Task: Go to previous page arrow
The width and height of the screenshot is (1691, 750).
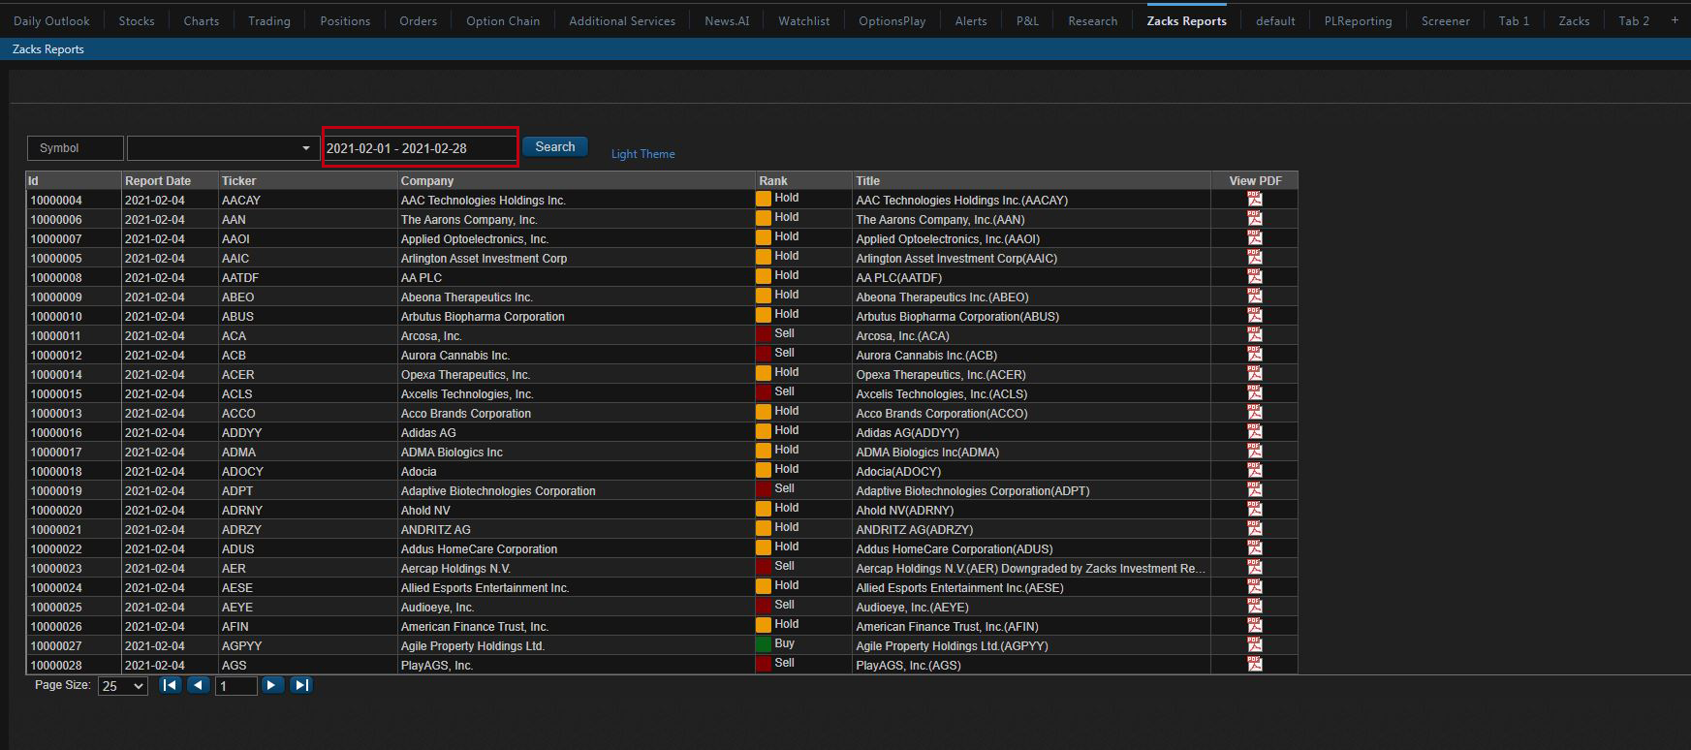Action: point(199,685)
